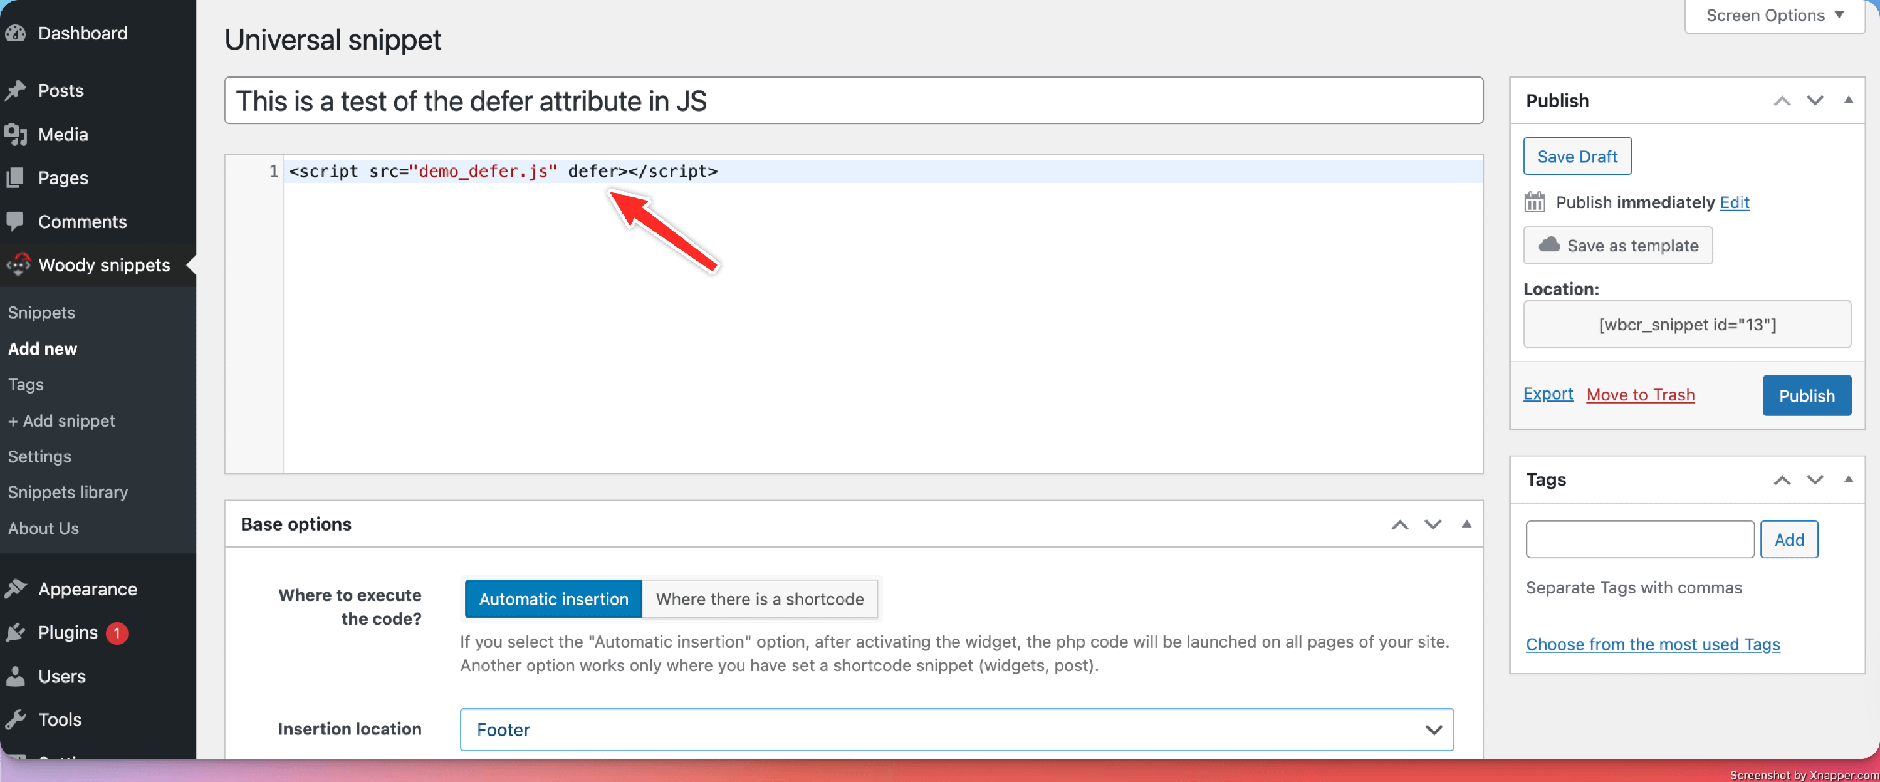Click the Media library icon
The image size is (1880, 782).
coord(15,134)
